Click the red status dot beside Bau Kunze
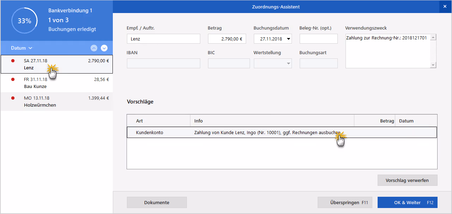 pyautogui.click(x=13, y=80)
